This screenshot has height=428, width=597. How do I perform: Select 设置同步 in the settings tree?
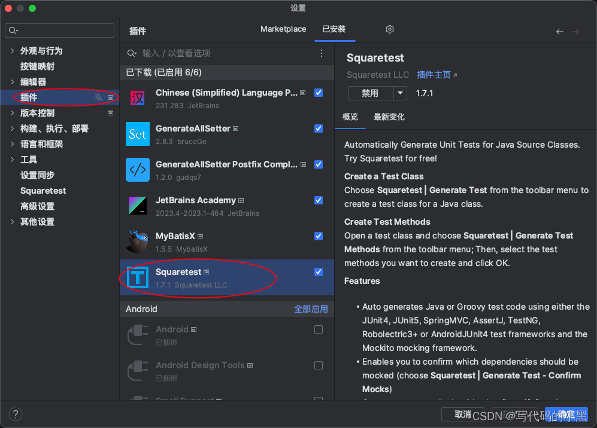click(x=37, y=175)
